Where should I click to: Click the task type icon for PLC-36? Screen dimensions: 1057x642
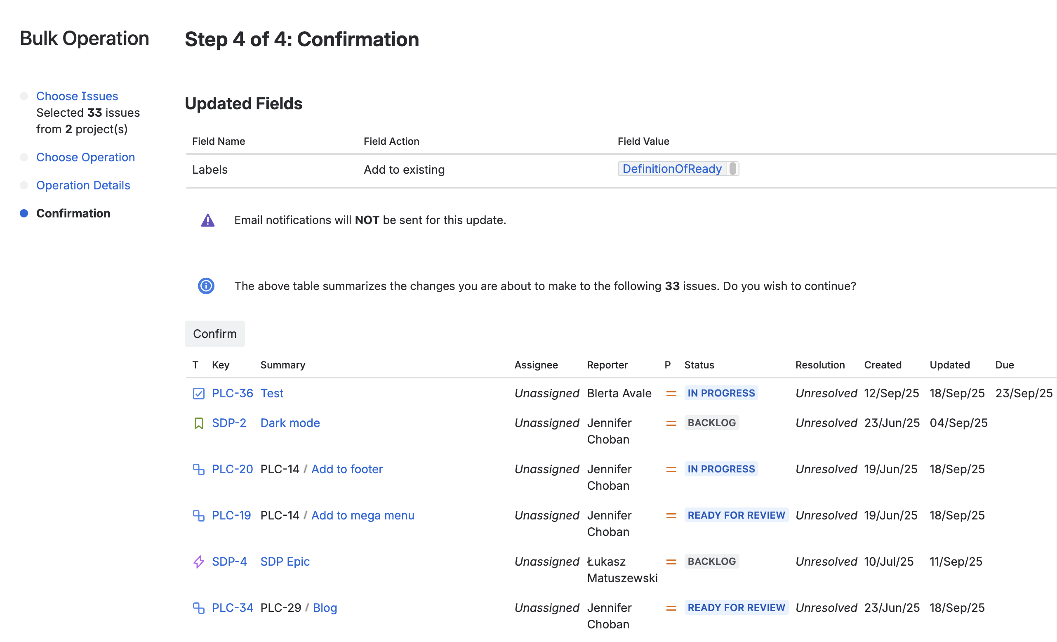[x=198, y=393]
